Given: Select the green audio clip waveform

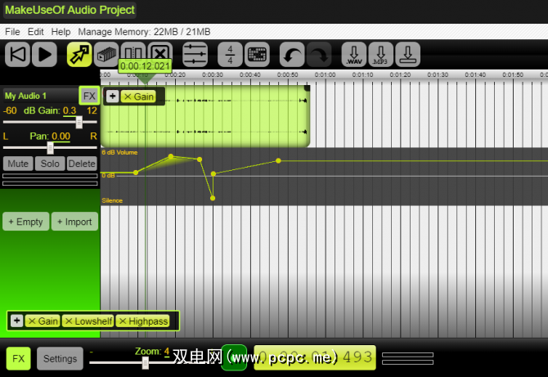Looking at the screenshot, I should click(x=205, y=117).
